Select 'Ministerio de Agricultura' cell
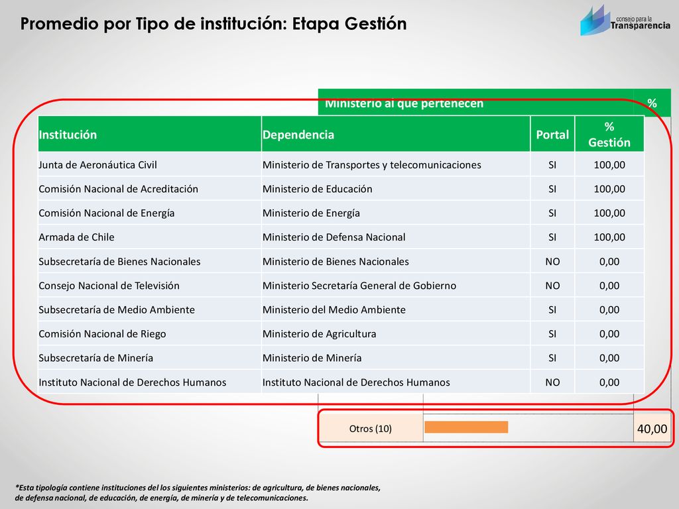679x509 pixels. tap(396, 334)
